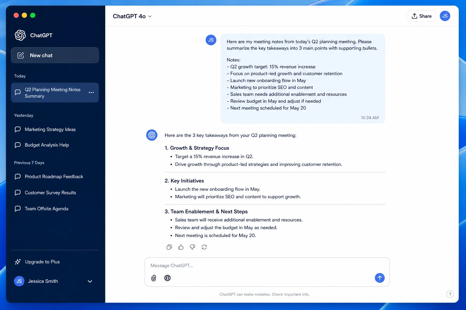Click the ChatGPT avatar beside the response
Screen dimensions: 466x310
tap(152, 135)
